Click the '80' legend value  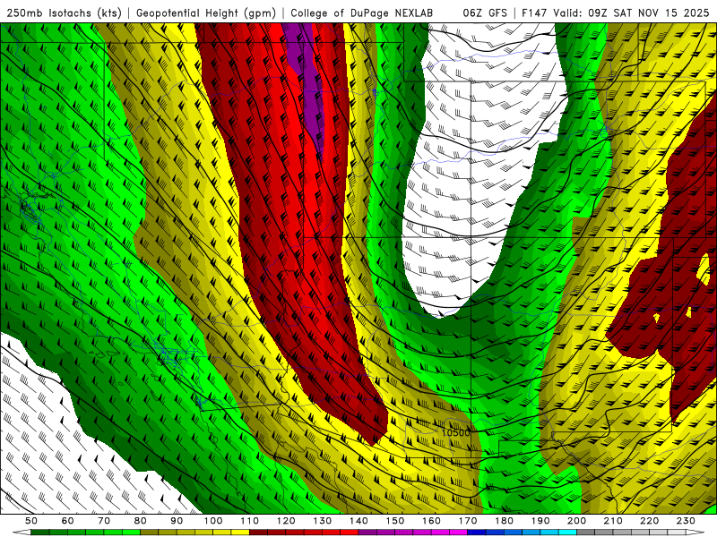(x=141, y=521)
